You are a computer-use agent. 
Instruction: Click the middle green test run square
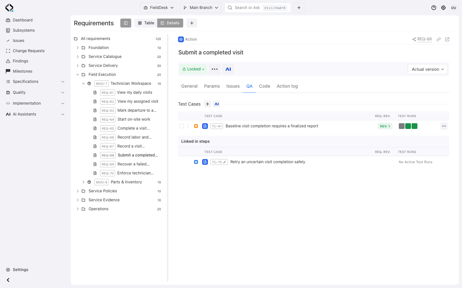(x=408, y=126)
